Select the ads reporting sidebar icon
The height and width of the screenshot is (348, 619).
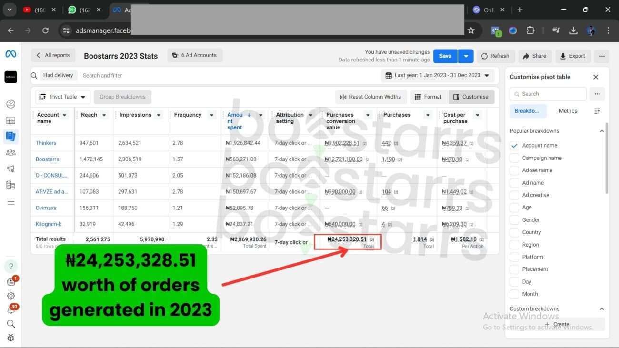click(x=10, y=136)
